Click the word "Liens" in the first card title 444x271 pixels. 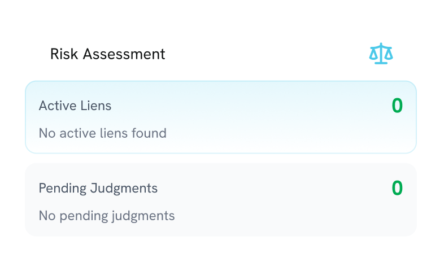tap(97, 106)
